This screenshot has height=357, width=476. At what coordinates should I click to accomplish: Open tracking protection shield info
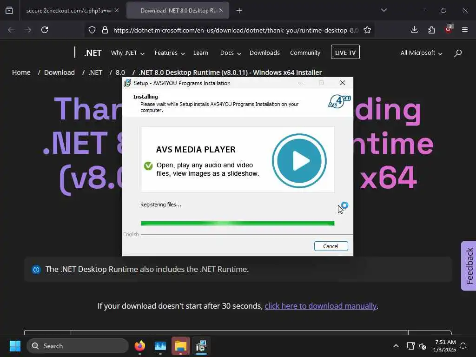point(92,30)
